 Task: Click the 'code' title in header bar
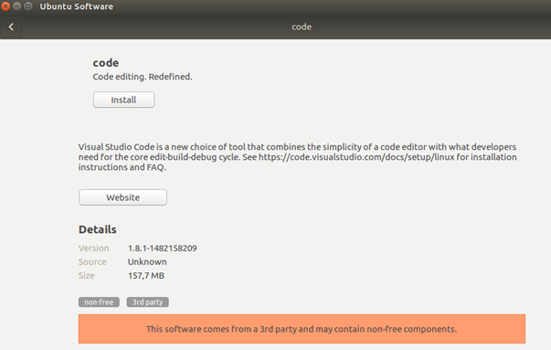point(302,27)
